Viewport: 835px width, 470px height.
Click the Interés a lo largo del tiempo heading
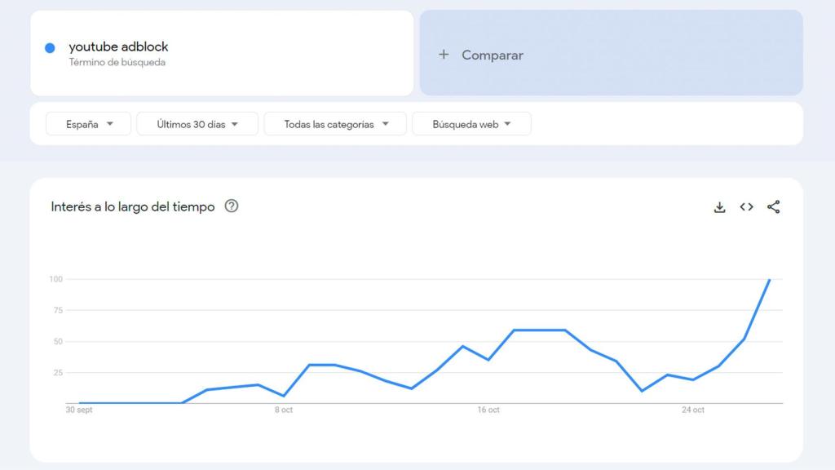click(x=133, y=206)
